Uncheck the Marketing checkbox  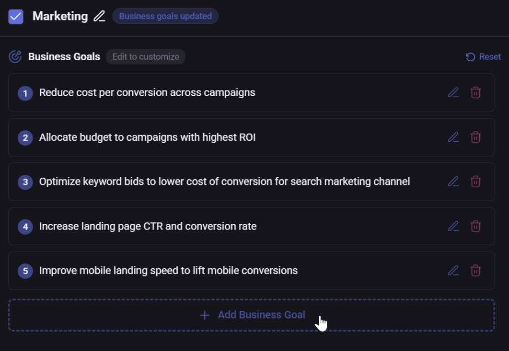point(15,16)
